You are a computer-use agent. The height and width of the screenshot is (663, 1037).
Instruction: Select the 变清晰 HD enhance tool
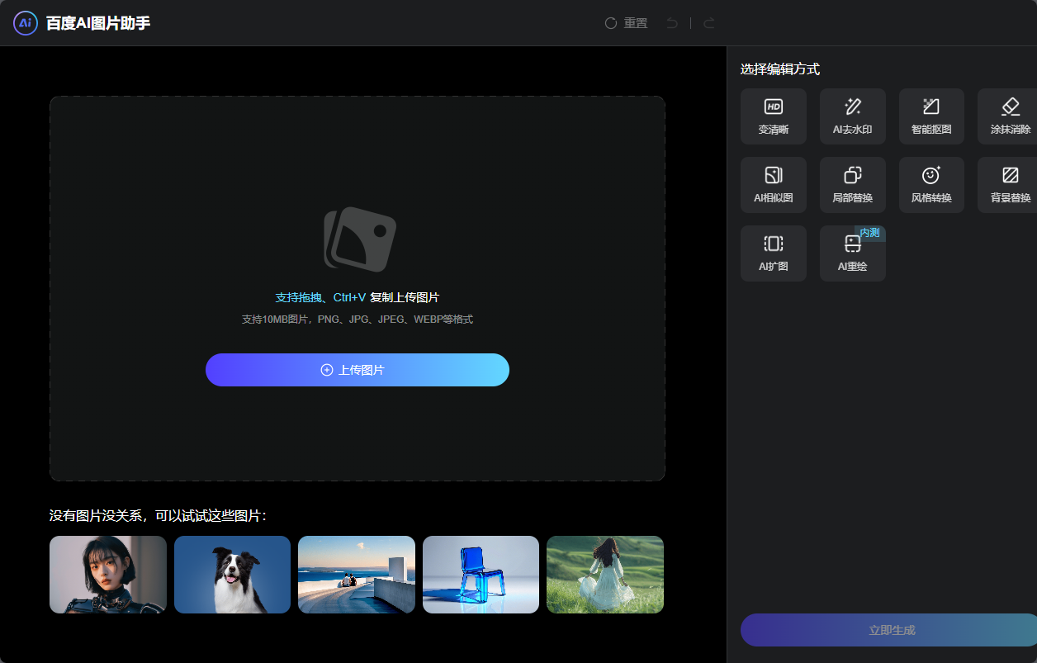pyautogui.click(x=773, y=116)
